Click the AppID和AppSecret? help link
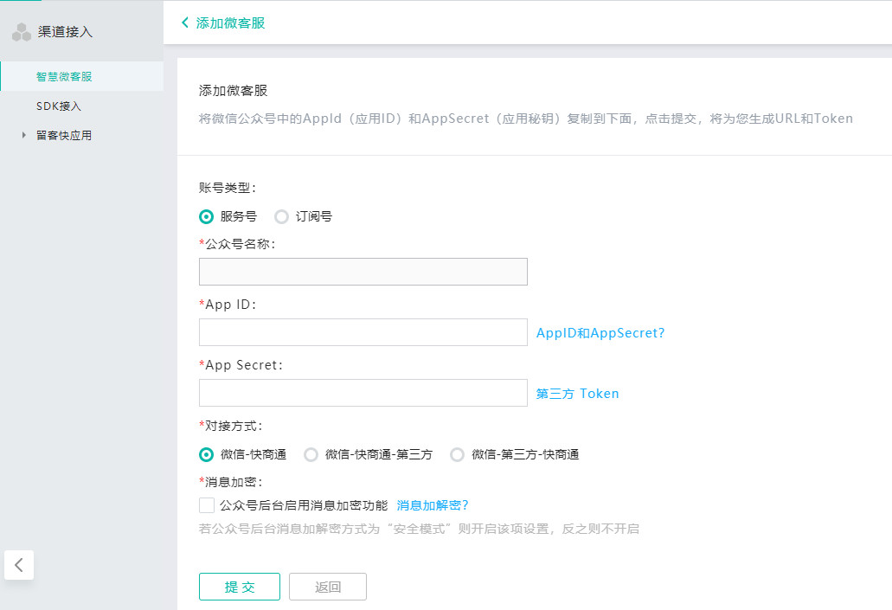Image resolution: width=892 pixels, height=610 pixels. (x=600, y=332)
